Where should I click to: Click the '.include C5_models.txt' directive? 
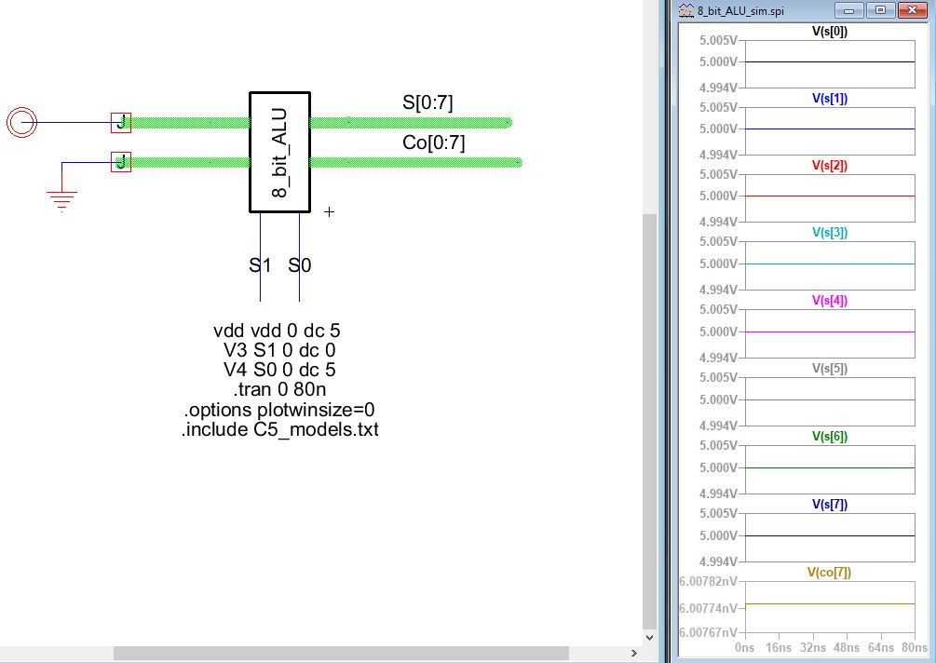coord(279,430)
